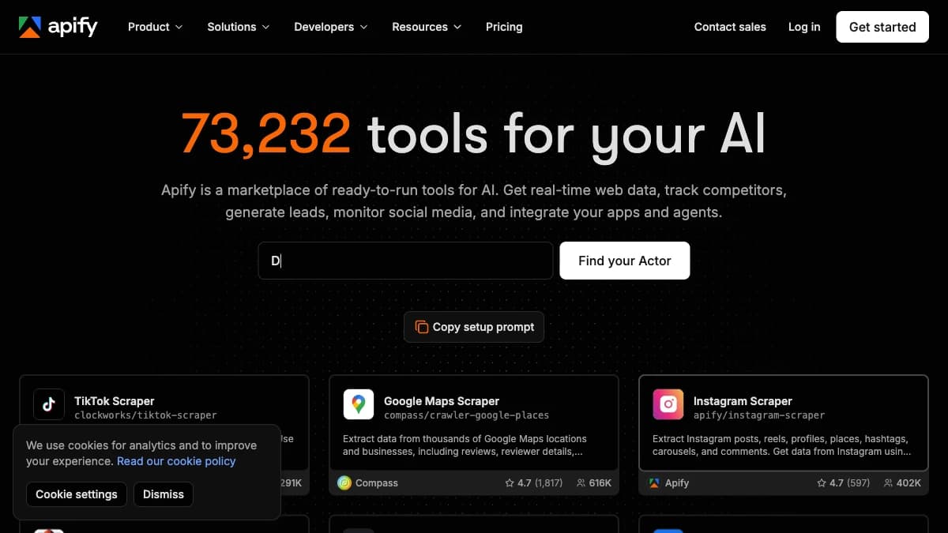Click compass/crawler-google-places text
This screenshot has width=948, height=533.
pos(466,415)
